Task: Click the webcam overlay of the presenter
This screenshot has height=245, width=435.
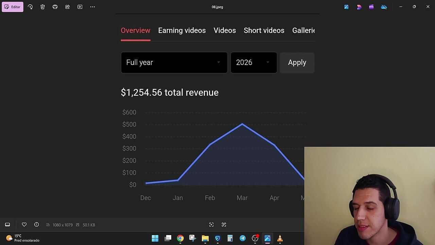Action: [x=370, y=196]
